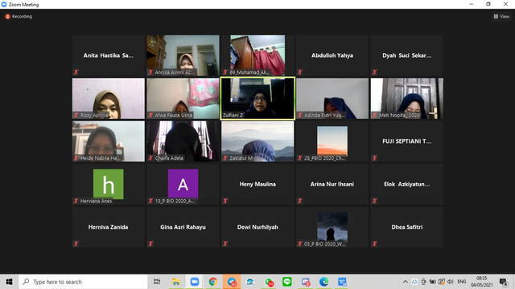Click muted mic icon on FUJI SEPTIANI tile
The image size is (515, 289).
(x=374, y=158)
